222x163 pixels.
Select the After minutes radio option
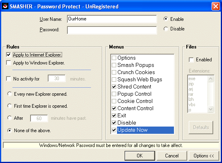[10, 118]
